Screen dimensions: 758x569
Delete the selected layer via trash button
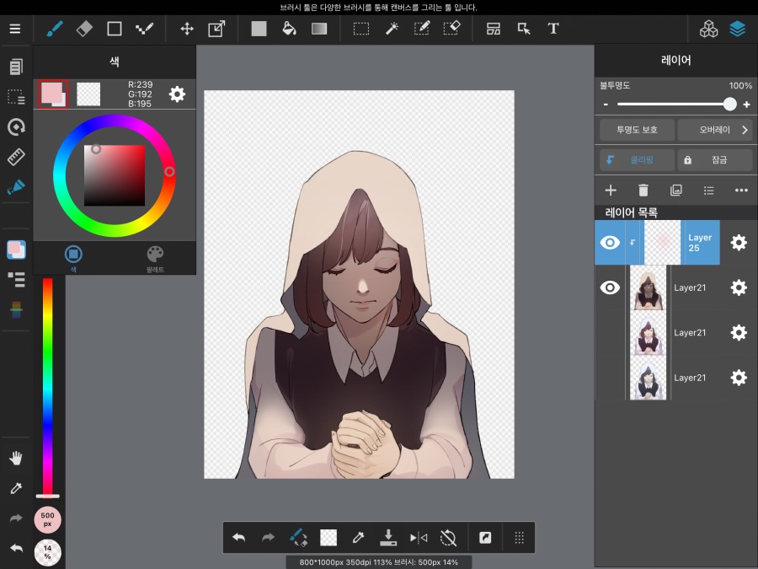point(643,191)
